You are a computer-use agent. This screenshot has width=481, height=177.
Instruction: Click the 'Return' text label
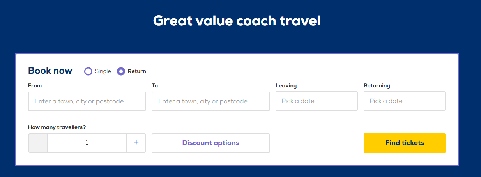point(137,71)
